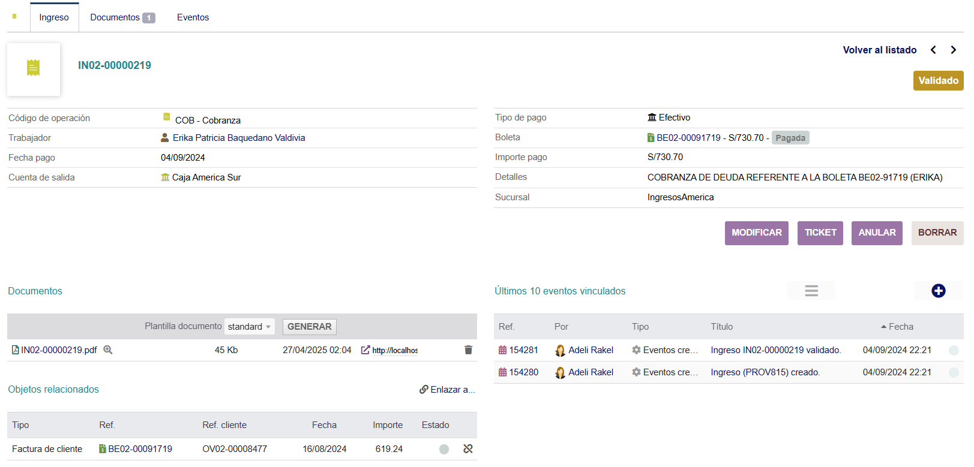The image size is (974, 467).
Task: Open the IN02-00000219.pdf file link
Action: tap(58, 350)
